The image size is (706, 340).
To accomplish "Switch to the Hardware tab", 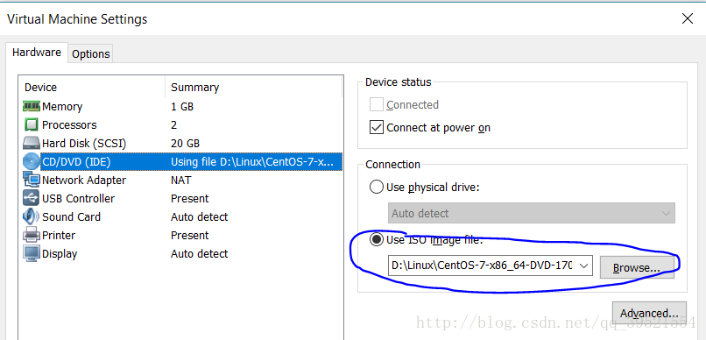I will (37, 53).
